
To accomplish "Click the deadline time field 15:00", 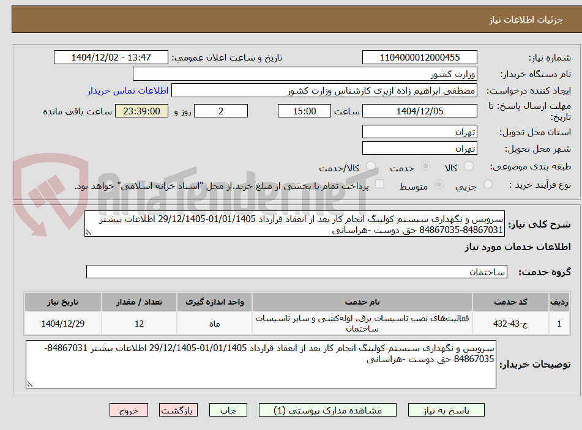I will point(304,111).
